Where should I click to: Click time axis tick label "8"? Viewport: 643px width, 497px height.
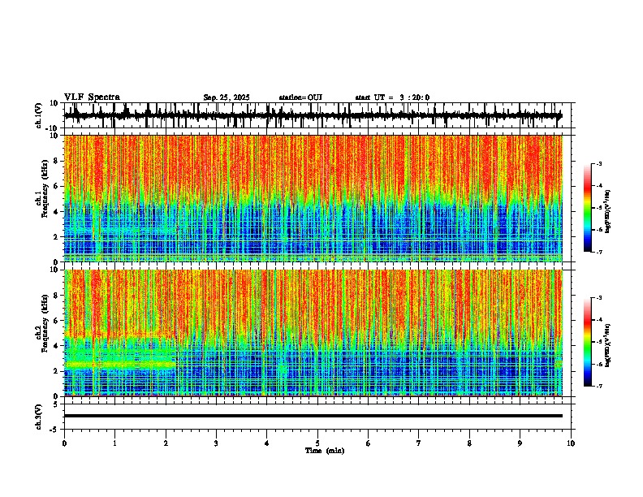click(469, 443)
